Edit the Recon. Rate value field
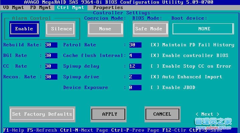Screen dimensions: 240x133 click(x=51, y=77)
